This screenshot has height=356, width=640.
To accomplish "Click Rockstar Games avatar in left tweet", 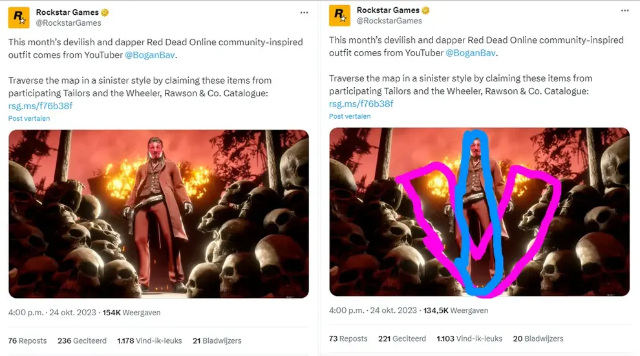I will coord(18,17).
